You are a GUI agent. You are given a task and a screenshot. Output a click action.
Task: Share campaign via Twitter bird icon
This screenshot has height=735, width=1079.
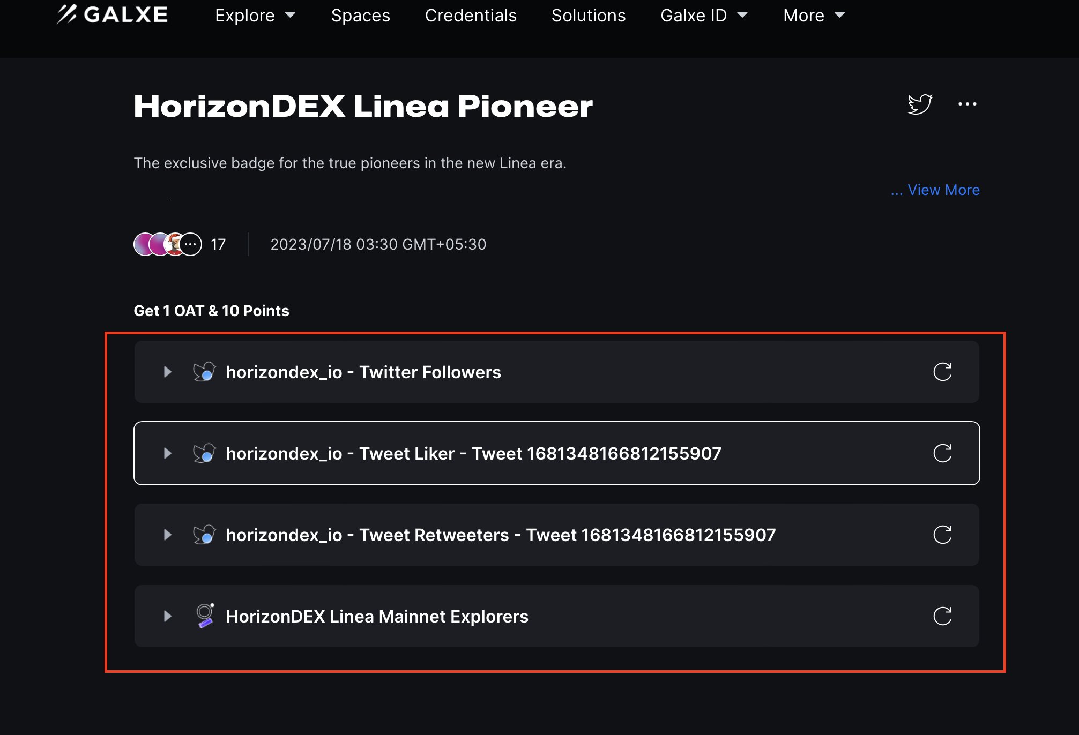(920, 104)
